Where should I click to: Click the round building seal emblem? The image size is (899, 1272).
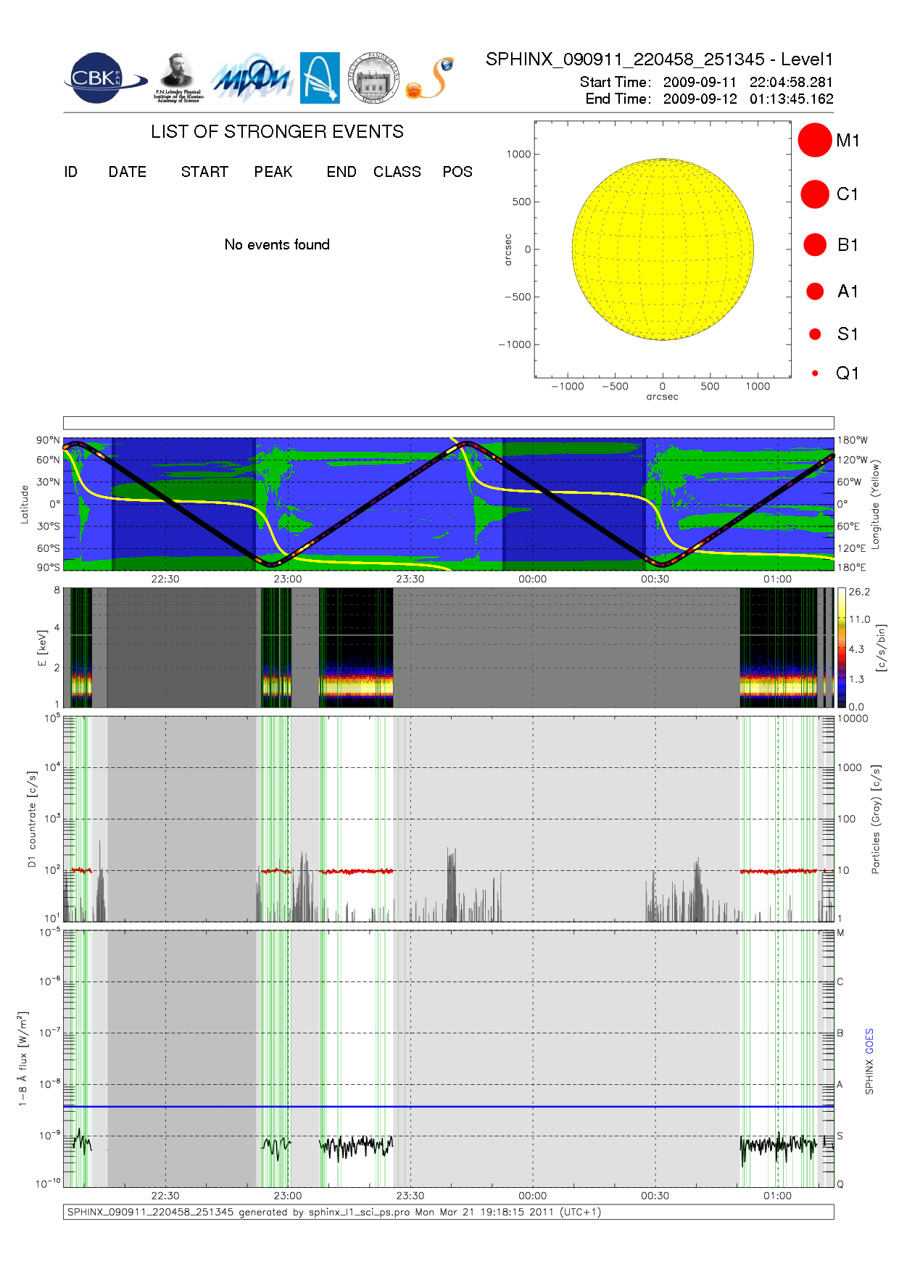click(373, 78)
